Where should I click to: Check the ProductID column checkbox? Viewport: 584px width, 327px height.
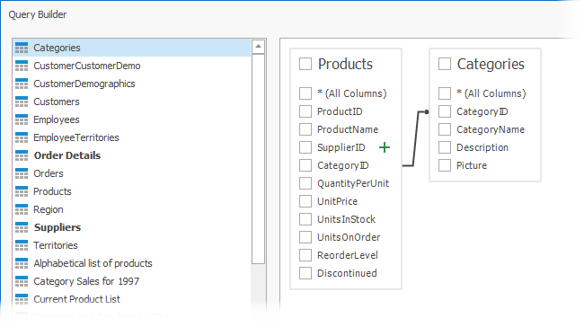pyautogui.click(x=305, y=111)
